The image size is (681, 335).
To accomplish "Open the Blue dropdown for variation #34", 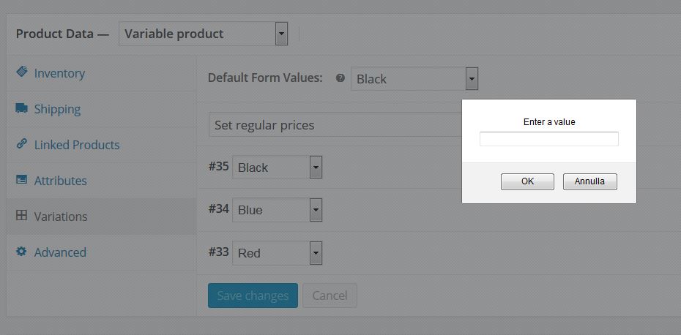I will click(x=277, y=210).
